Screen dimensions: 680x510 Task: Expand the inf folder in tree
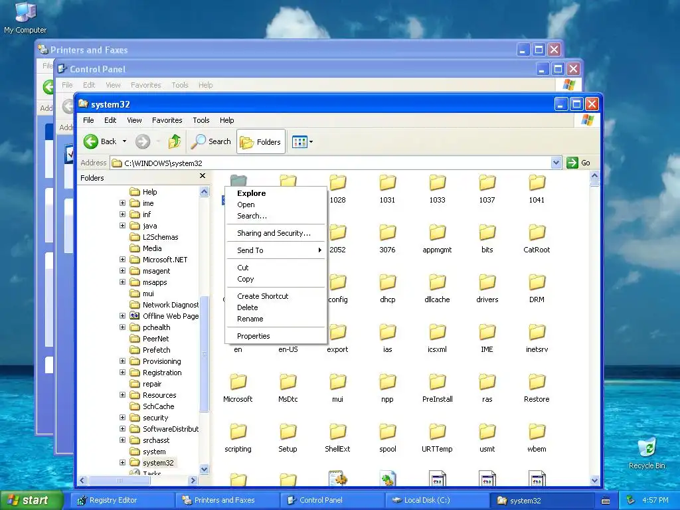[x=122, y=214]
